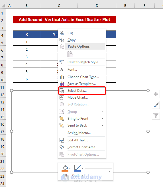163x187 pixels.
Task: Choose Save as Template...
Action: (82, 84)
